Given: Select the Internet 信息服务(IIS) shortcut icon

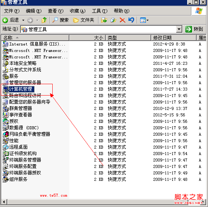Looking at the screenshot, I should pyautogui.click(x=5, y=44).
